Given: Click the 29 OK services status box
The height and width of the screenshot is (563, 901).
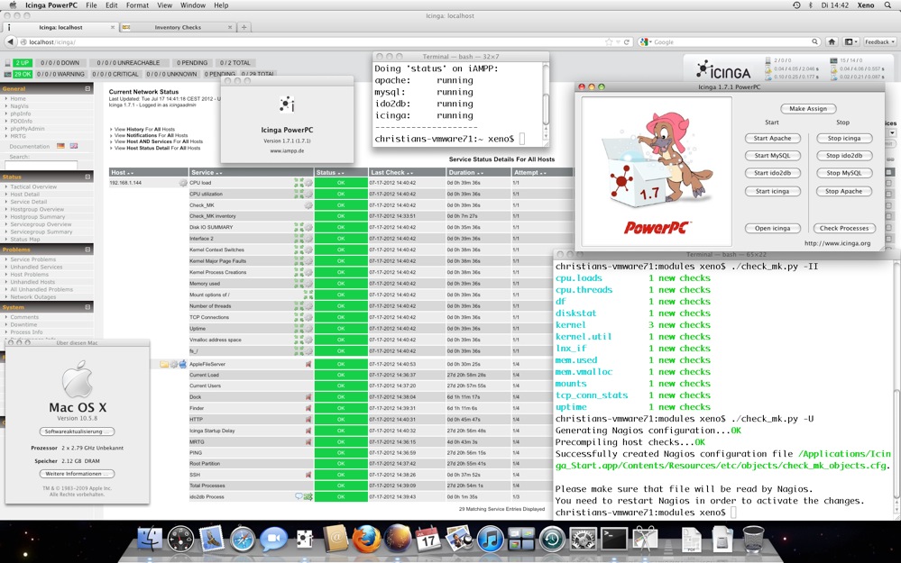Looking at the screenshot, I should tap(23, 74).
